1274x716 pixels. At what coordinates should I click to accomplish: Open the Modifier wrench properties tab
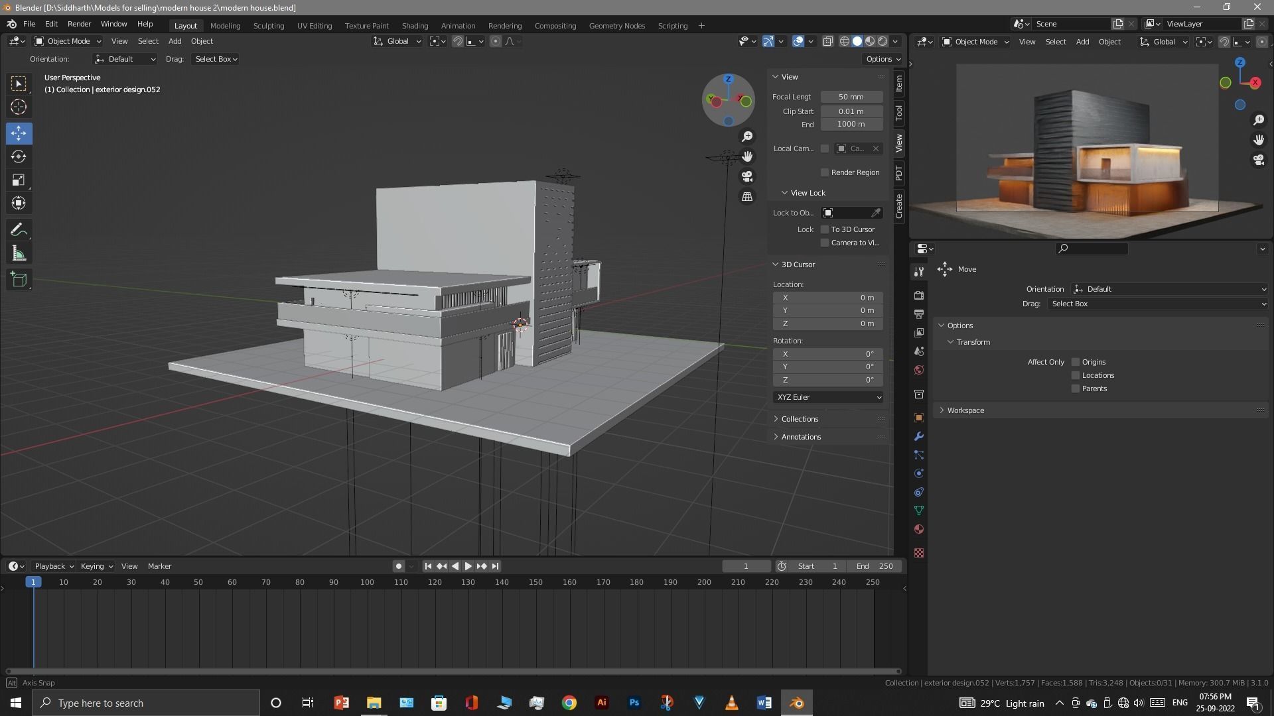tap(919, 436)
